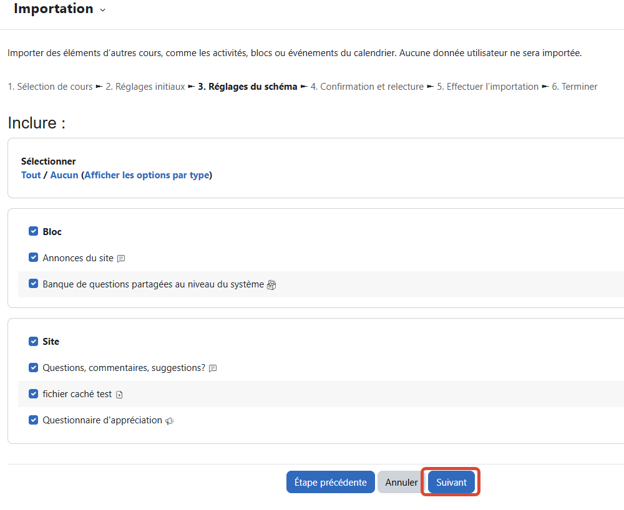This screenshot has height=510, width=624.
Task: Deselect fichier caché test checkbox
Action: (34, 394)
